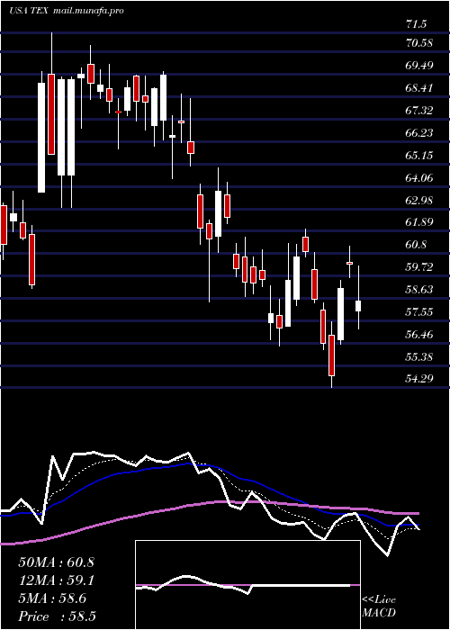Click the 62.98 price axis label
The width and height of the screenshot is (450, 630).
[x=419, y=200]
